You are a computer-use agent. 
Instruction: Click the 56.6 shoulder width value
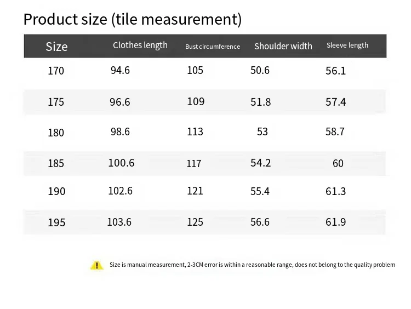pyautogui.click(x=260, y=221)
